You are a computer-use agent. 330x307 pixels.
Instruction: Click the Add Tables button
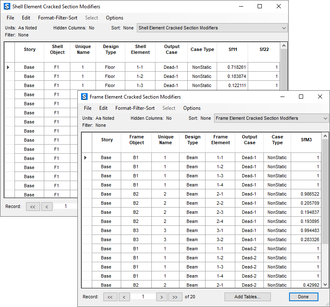[x=247, y=297]
